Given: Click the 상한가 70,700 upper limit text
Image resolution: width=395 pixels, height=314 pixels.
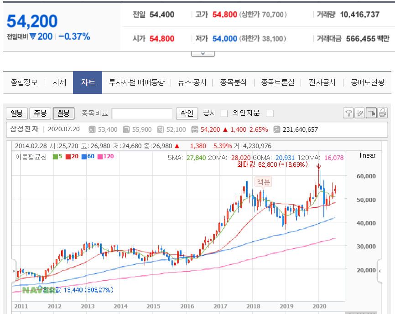Looking at the screenshot, I should point(263,15).
